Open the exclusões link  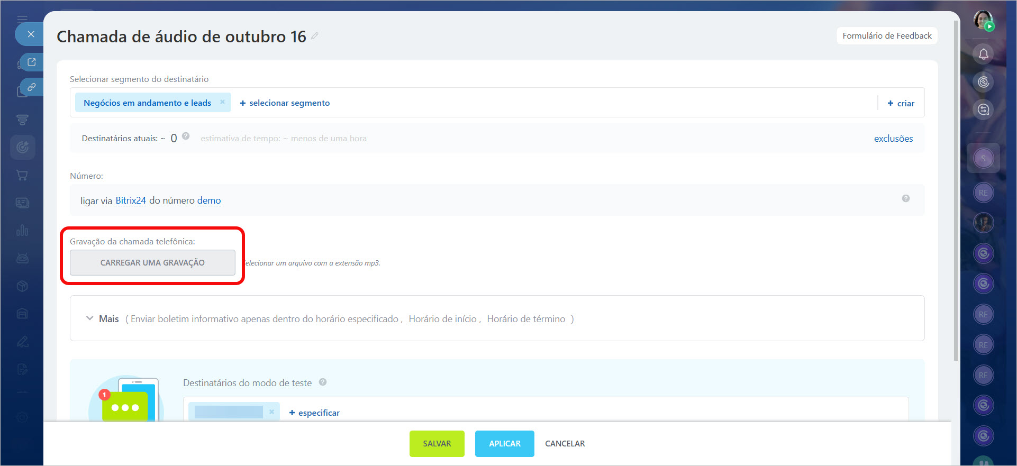coord(893,139)
